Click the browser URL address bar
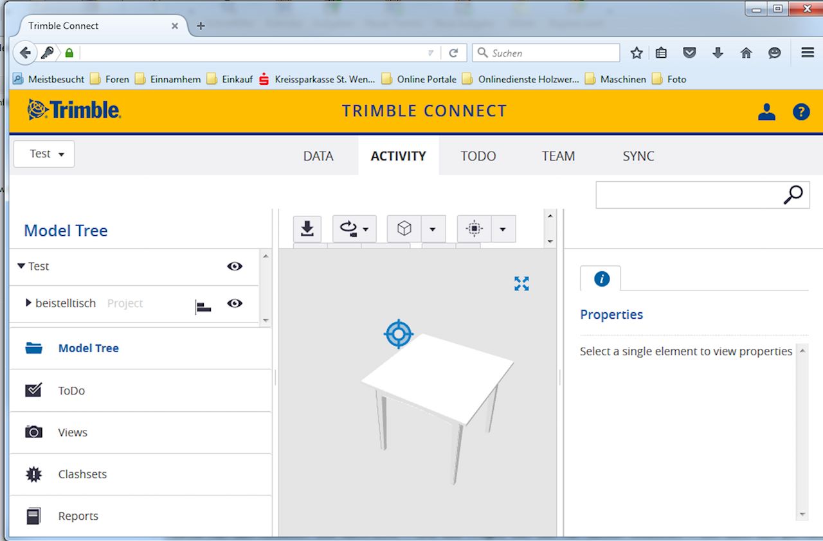 (251, 53)
